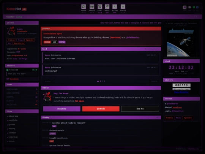Open 'contact' in the links sidebar
Viewport: 205px width, 154px height.
pos(12,133)
